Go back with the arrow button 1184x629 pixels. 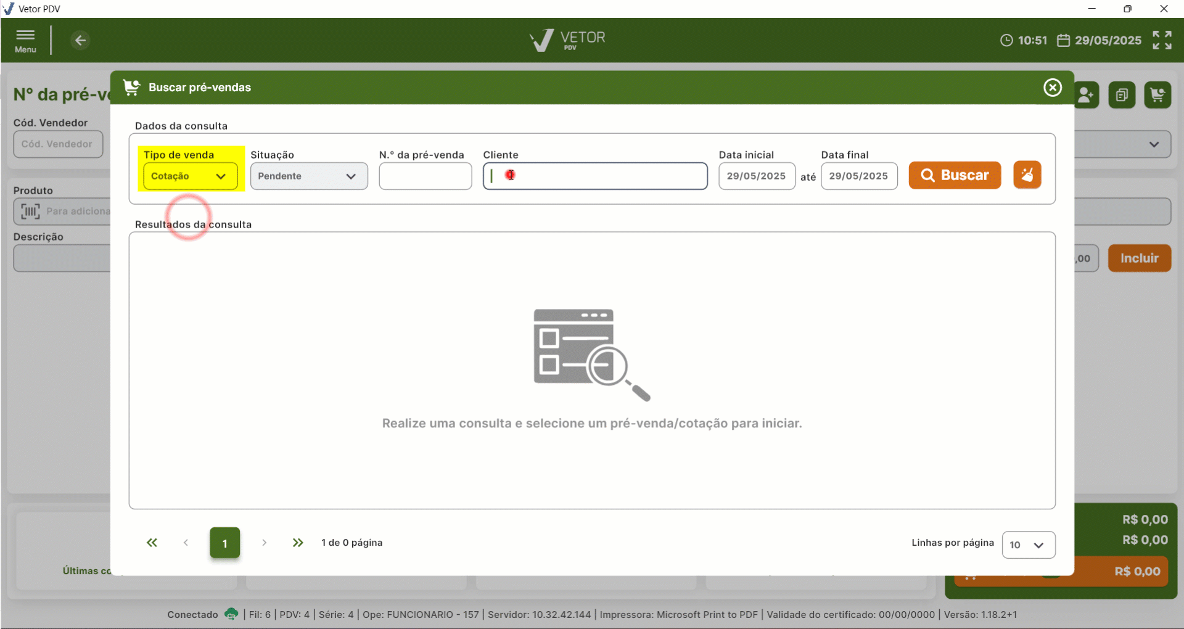80,41
